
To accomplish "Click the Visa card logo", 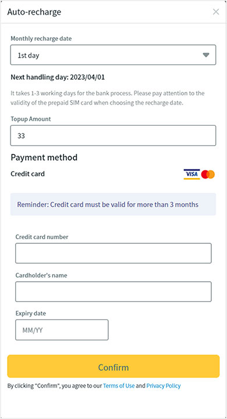I will [x=191, y=174].
